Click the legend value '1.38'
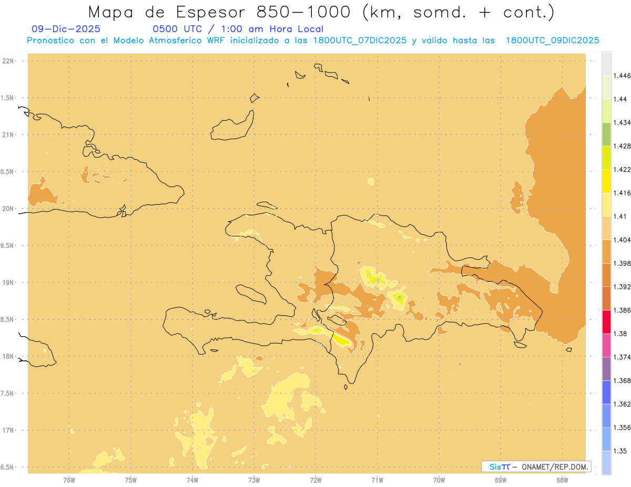631x487 pixels. pos(621,334)
